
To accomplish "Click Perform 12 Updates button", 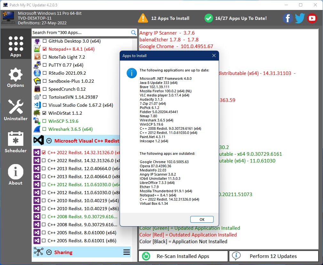I will click(x=274, y=256).
